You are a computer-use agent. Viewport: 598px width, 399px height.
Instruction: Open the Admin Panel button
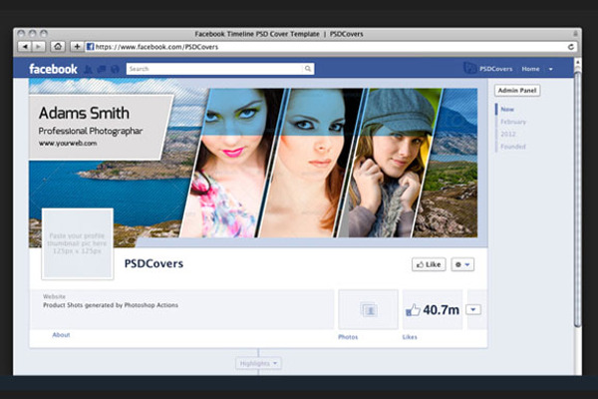point(517,91)
